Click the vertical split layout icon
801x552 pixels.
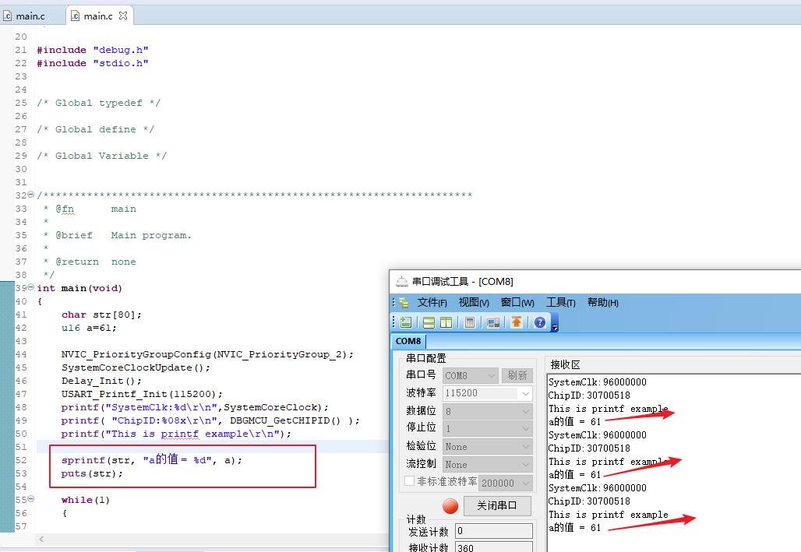tap(446, 322)
